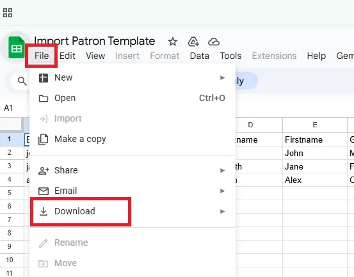This screenshot has width=354, height=277.
Task: Open the Edit menu
Action: [x=67, y=56]
